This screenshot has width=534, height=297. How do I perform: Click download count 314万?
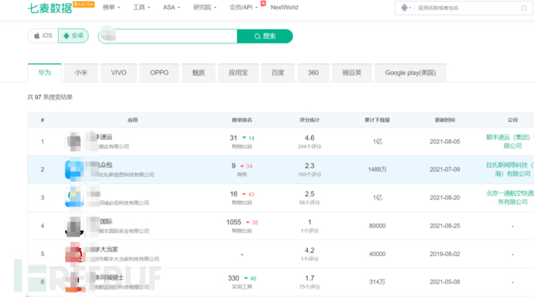click(x=377, y=282)
